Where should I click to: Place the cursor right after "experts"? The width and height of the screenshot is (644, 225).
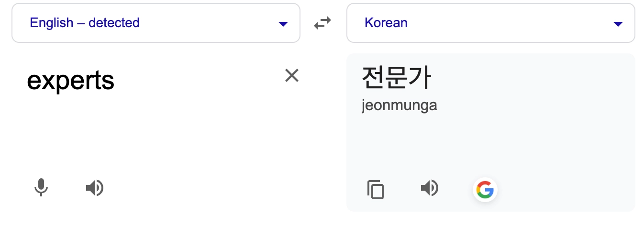coord(115,81)
